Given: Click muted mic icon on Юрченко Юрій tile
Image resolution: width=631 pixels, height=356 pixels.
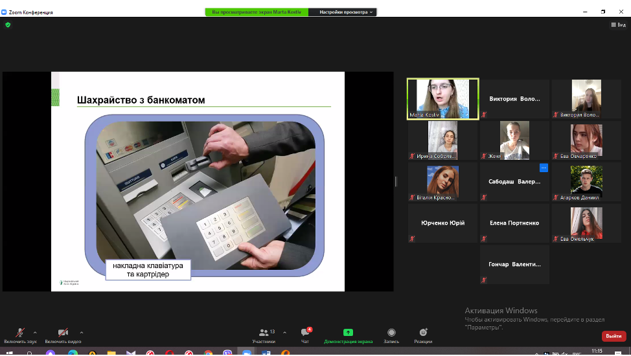Looking at the screenshot, I should pos(411,239).
